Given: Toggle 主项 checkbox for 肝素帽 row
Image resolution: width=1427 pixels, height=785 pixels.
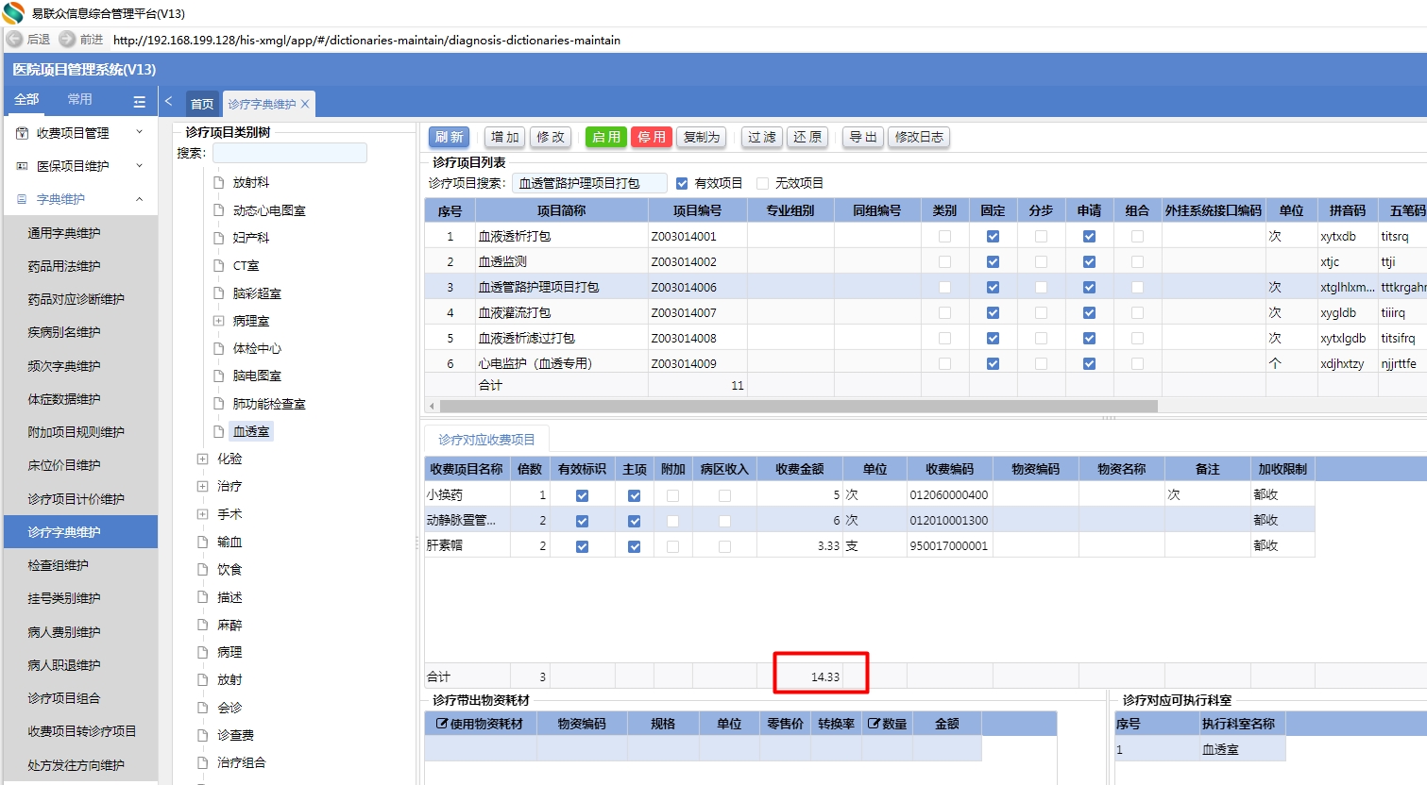Looking at the screenshot, I should [x=634, y=546].
